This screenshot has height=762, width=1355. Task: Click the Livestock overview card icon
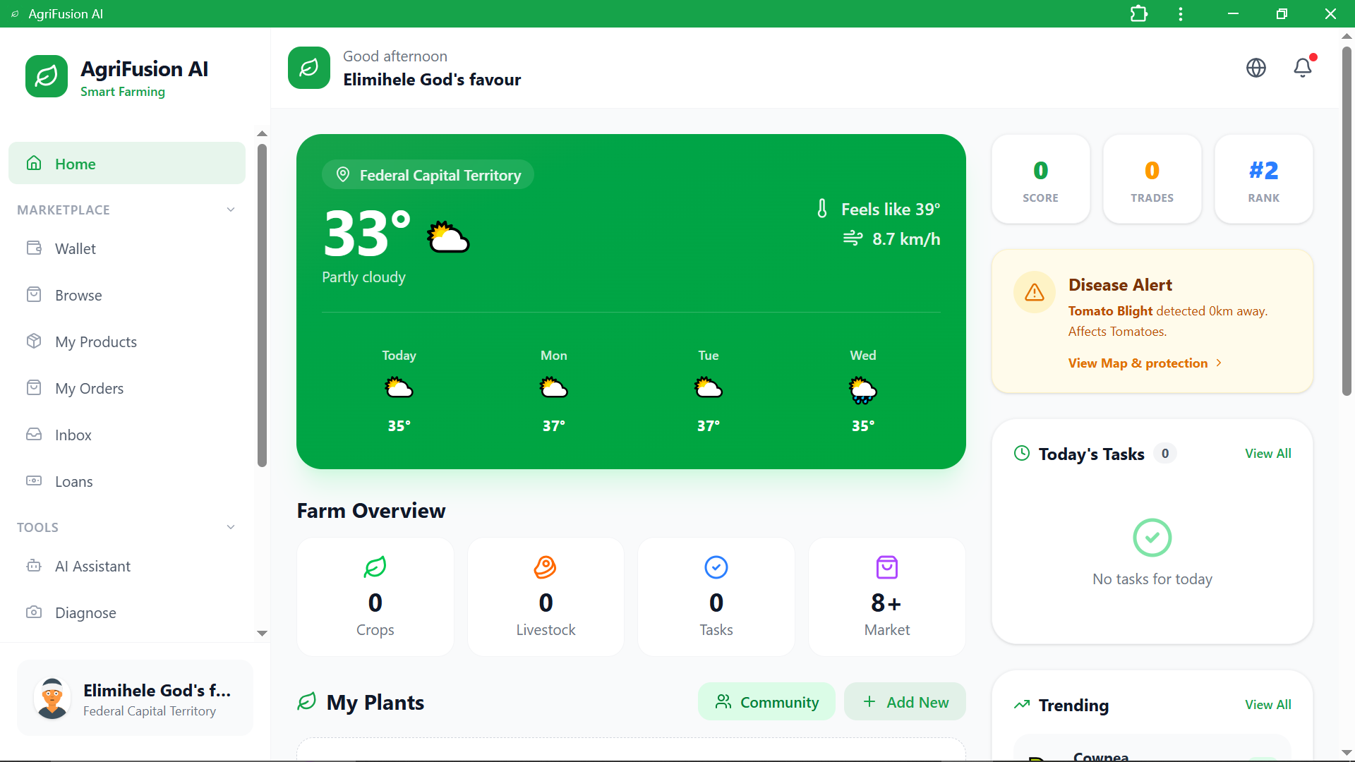pos(545,567)
